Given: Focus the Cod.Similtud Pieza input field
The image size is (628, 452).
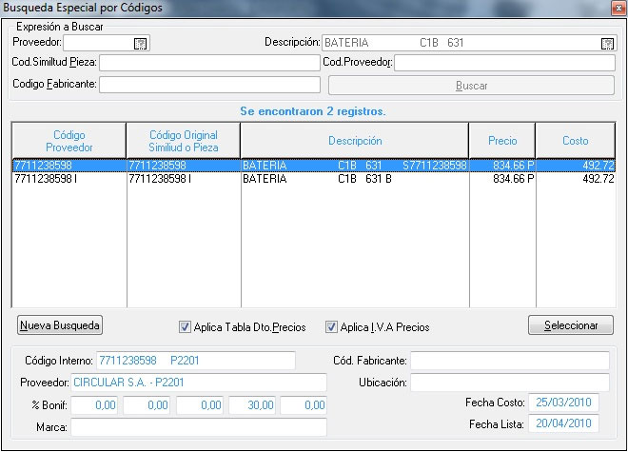Looking at the screenshot, I should 209,63.
